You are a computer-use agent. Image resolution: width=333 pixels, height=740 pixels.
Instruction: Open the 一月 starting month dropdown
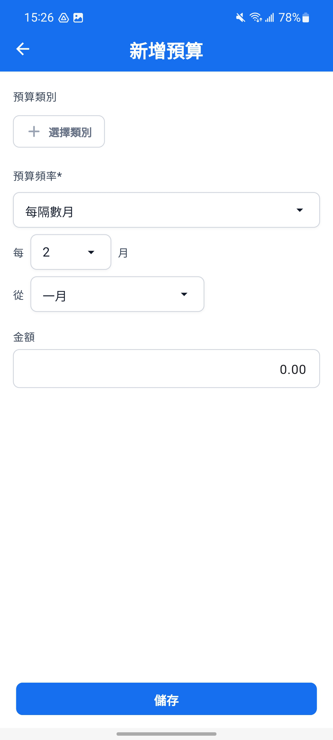(117, 294)
